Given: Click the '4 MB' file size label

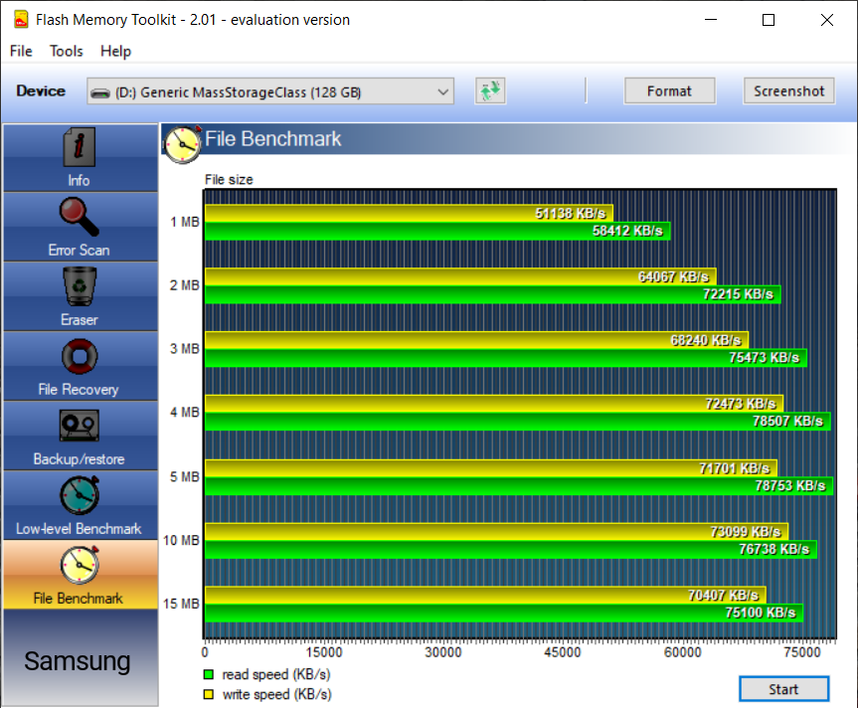Looking at the screenshot, I should pyautogui.click(x=184, y=413).
